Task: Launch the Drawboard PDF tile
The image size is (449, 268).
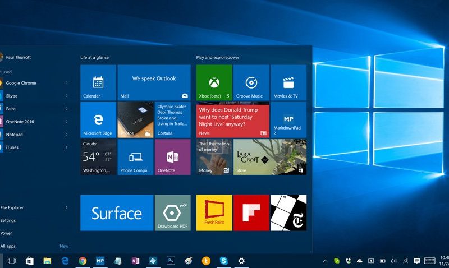Action: pyautogui.click(x=173, y=213)
